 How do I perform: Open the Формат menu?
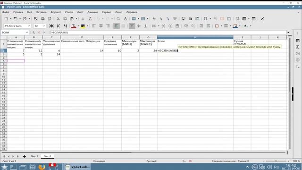[x=56, y=12]
